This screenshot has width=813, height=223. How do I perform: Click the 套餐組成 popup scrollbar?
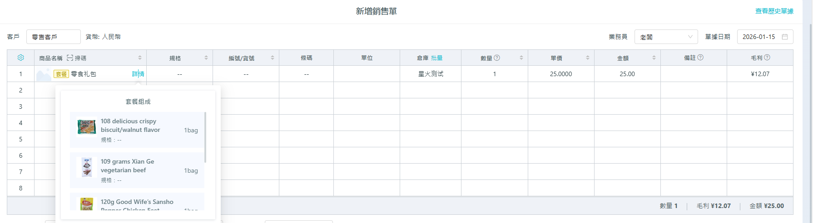click(x=205, y=137)
